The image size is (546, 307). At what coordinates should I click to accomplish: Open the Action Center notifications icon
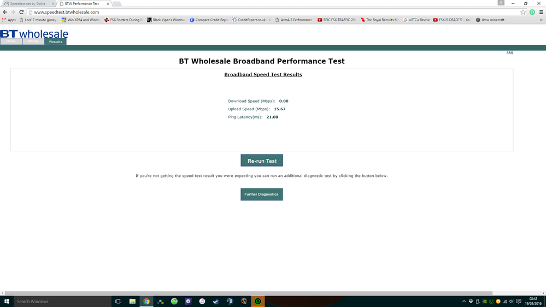click(519, 302)
